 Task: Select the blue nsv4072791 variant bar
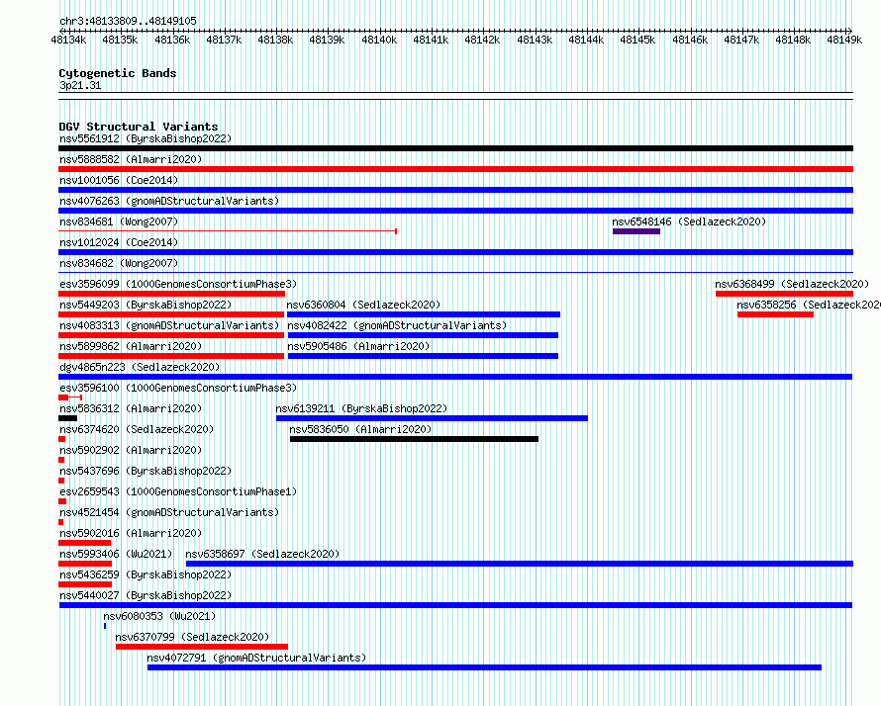tap(484, 667)
